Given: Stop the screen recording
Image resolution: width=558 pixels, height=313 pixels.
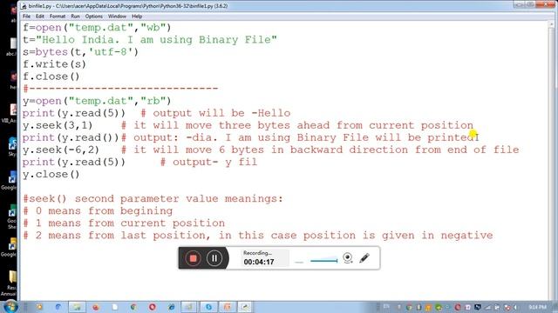Looking at the screenshot, I should coord(193,258).
